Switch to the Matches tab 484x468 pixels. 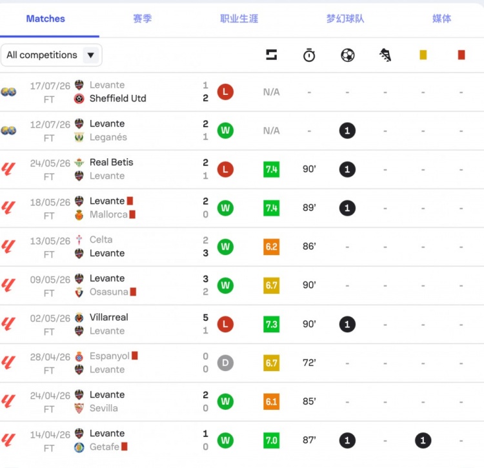[45, 19]
